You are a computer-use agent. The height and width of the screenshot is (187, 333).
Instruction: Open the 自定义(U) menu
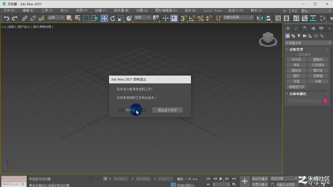[236, 11]
